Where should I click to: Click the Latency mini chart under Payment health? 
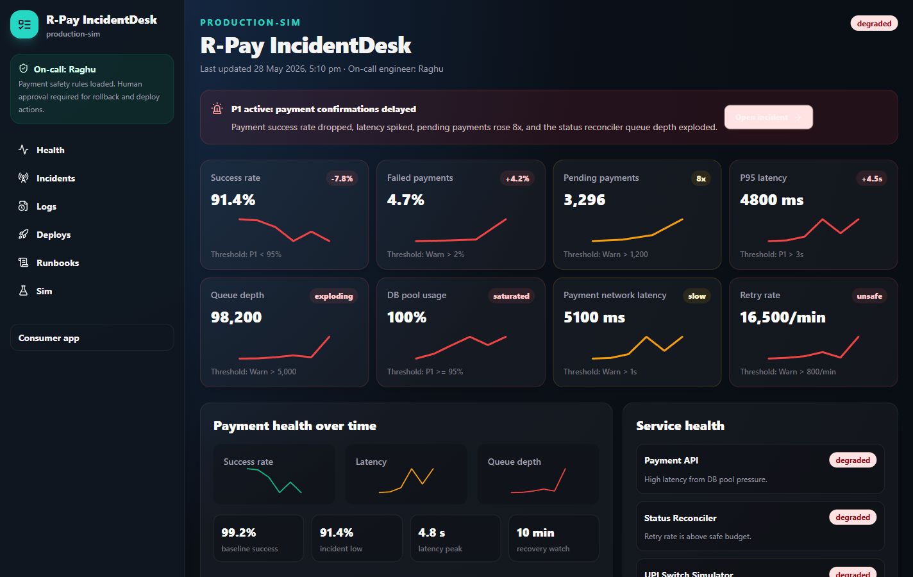[x=406, y=474]
